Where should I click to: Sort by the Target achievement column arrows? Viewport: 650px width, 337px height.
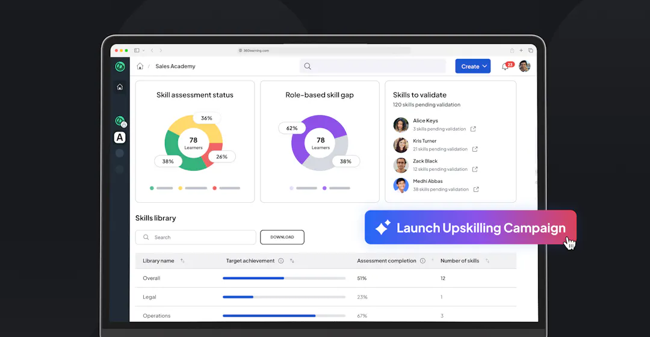(x=292, y=261)
